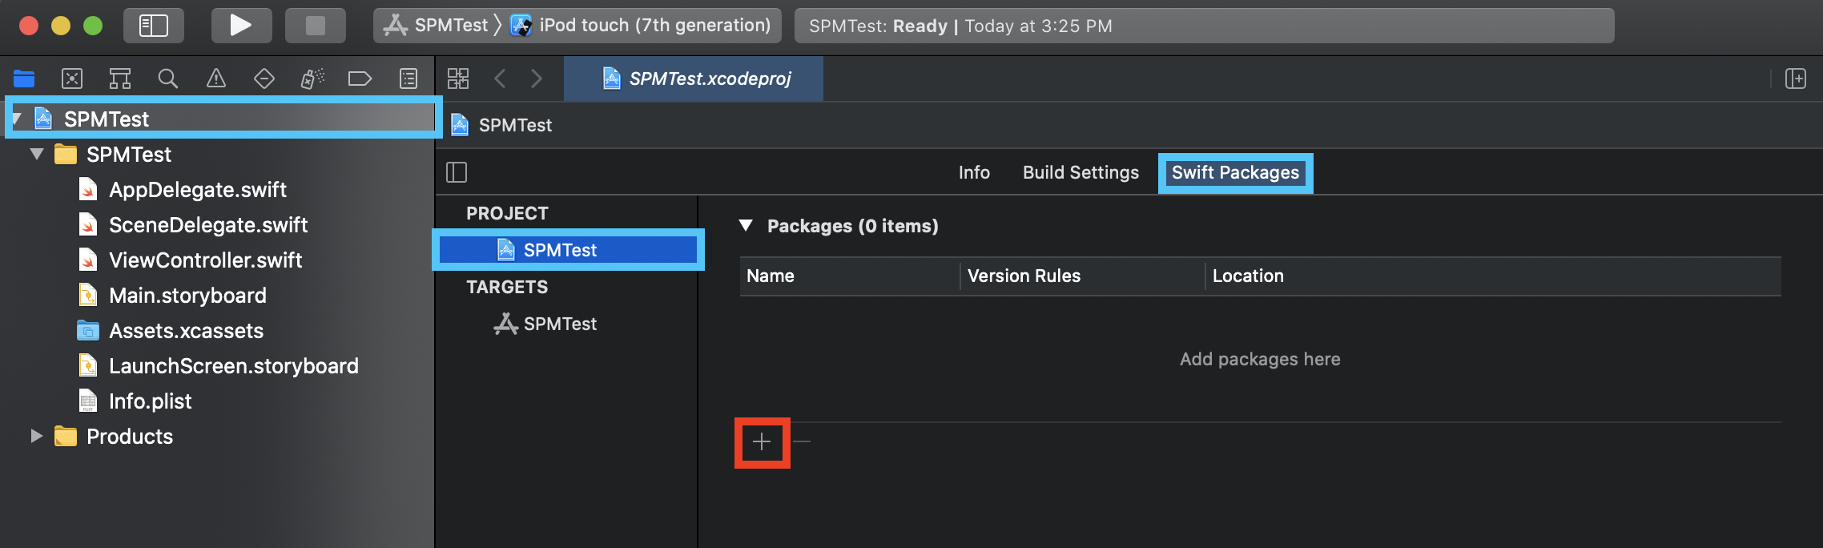Click the Version Rules column header
The width and height of the screenshot is (1823, 548).
click(x=1083, y=276)
